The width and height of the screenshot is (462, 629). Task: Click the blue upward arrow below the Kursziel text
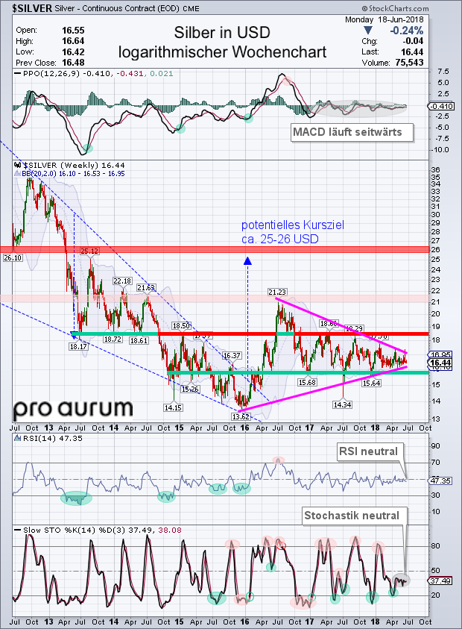click(247, 261)
